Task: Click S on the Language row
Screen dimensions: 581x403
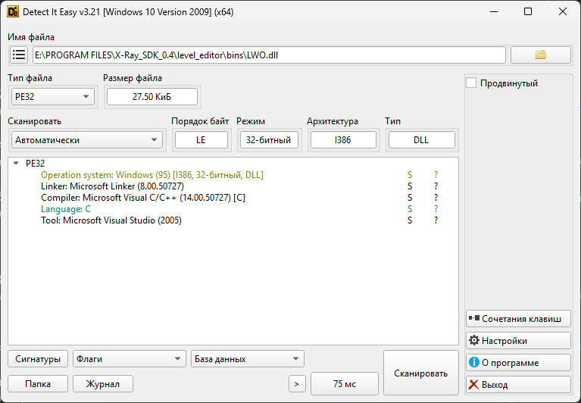Action: pyautogui.click(x=410, y=209)
